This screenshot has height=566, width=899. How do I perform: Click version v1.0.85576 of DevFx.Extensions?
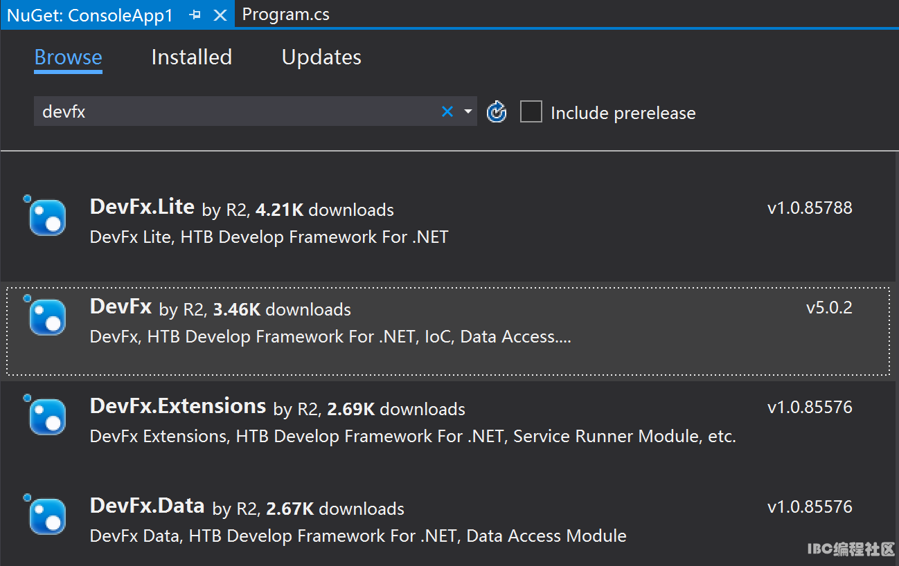(810, 408)
